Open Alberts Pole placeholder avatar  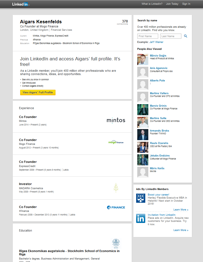[x=143, y=85]
